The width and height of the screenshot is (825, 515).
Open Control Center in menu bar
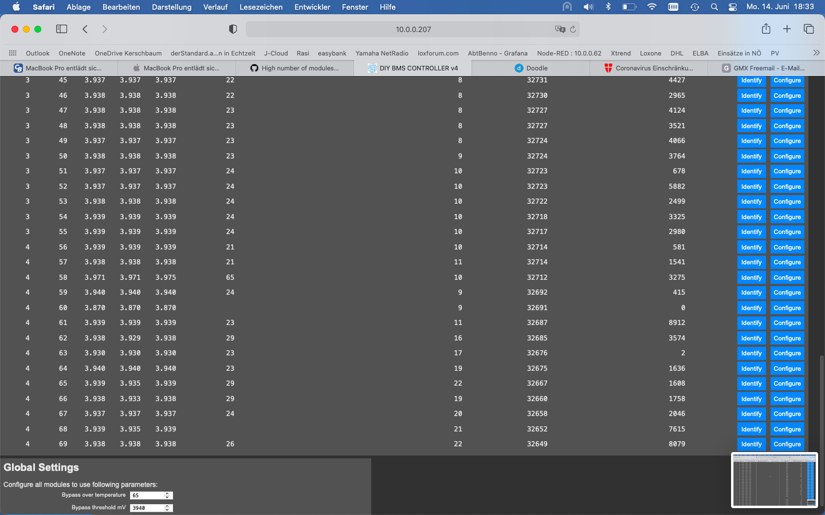point(733,7)
